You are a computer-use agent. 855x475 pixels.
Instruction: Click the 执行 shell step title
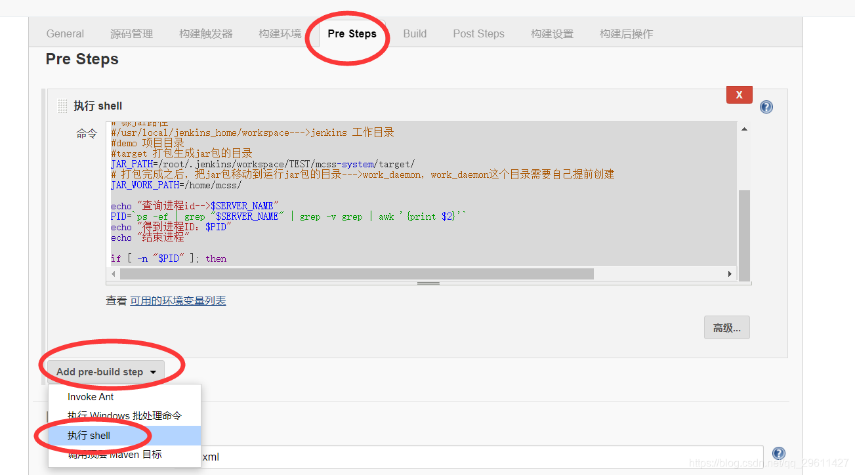pyautogui.click(x=98, y=106)
